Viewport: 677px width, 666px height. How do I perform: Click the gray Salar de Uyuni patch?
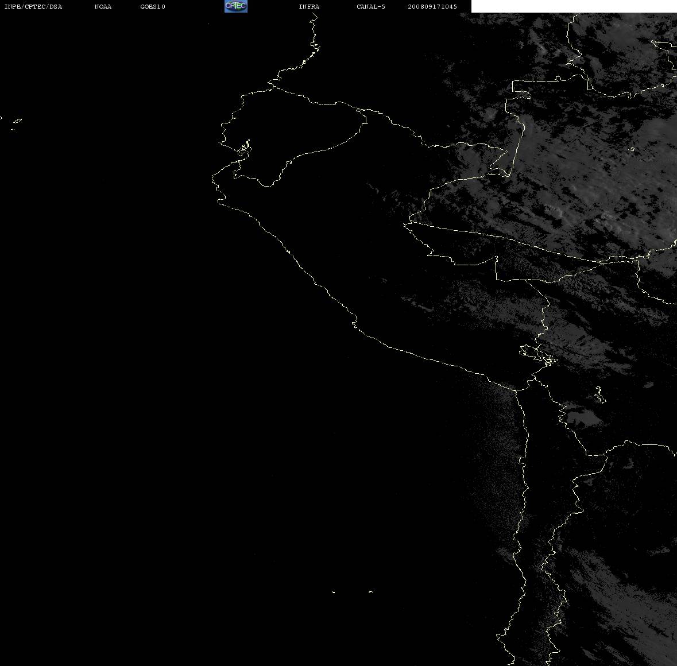click(x=584, y=418)
